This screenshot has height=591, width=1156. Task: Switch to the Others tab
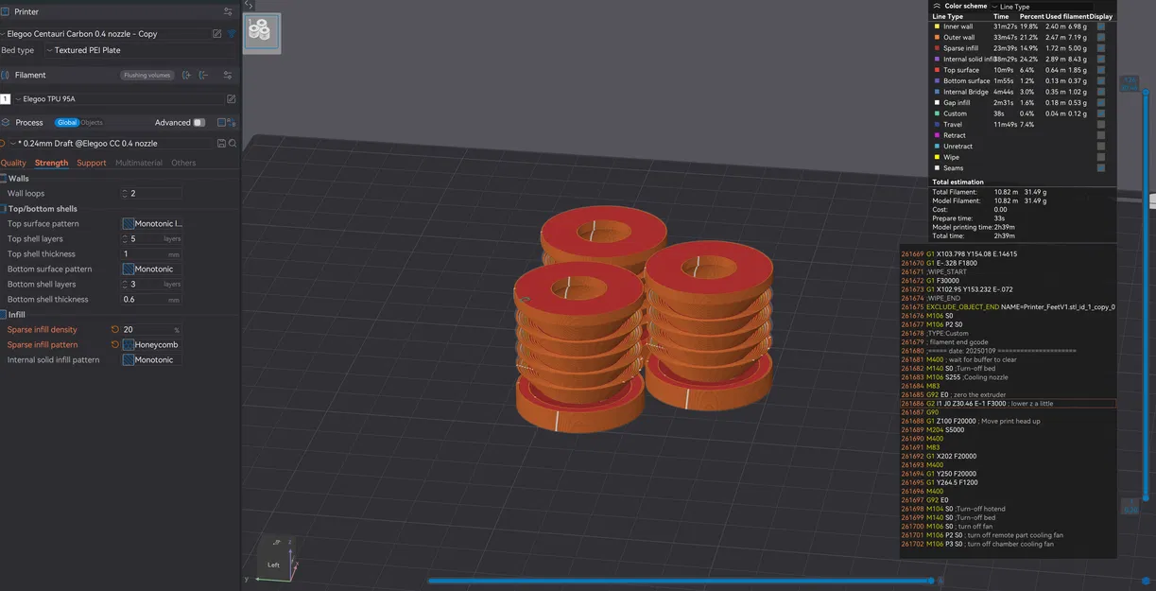[183, 163]
